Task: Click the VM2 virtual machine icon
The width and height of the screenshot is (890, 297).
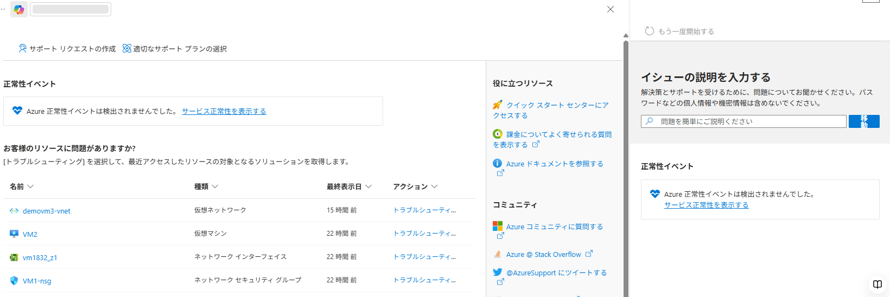Action: (x=14, y=234)
